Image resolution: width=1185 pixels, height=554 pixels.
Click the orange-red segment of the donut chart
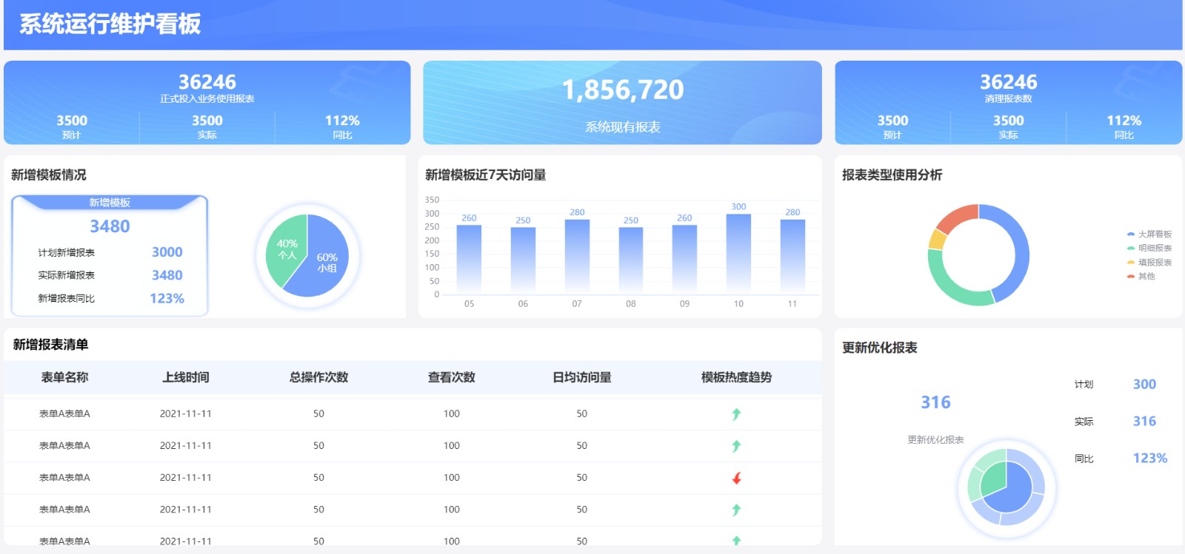point(956,218)
